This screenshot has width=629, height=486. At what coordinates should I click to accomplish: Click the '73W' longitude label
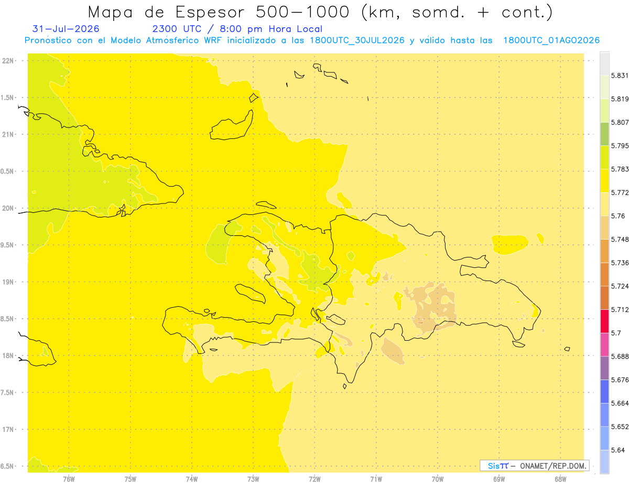pyautogui.click(x=253, y=479)
